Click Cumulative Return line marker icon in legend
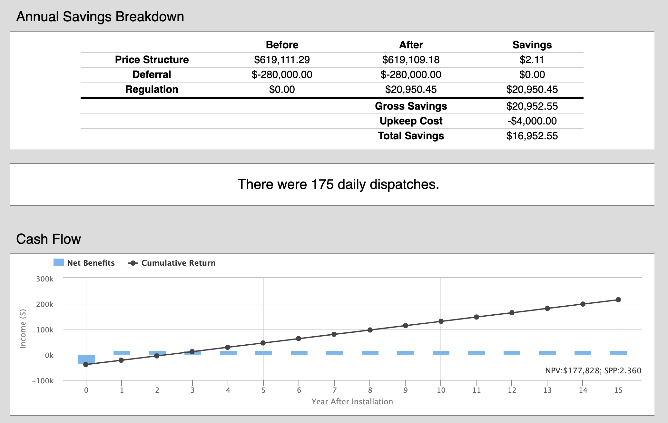The height and width of the screenshot is (423, 668). [133, 263]
